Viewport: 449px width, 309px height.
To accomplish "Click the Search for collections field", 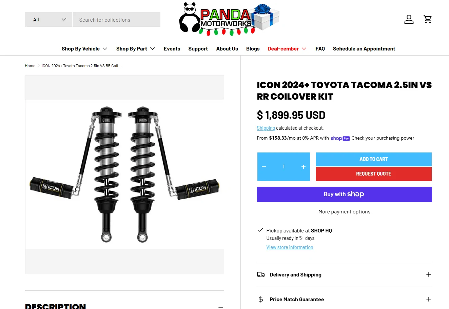I will (x=116, y=20).
